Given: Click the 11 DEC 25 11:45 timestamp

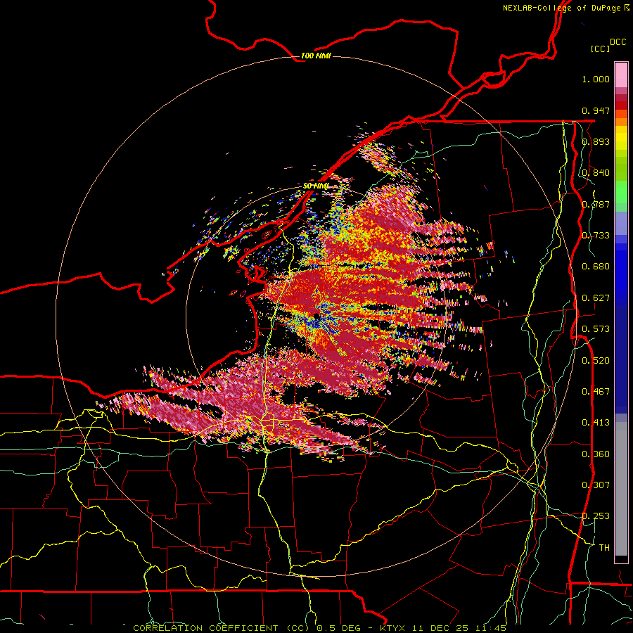Looking at the screenshot, I should click(x=460, y=628).
